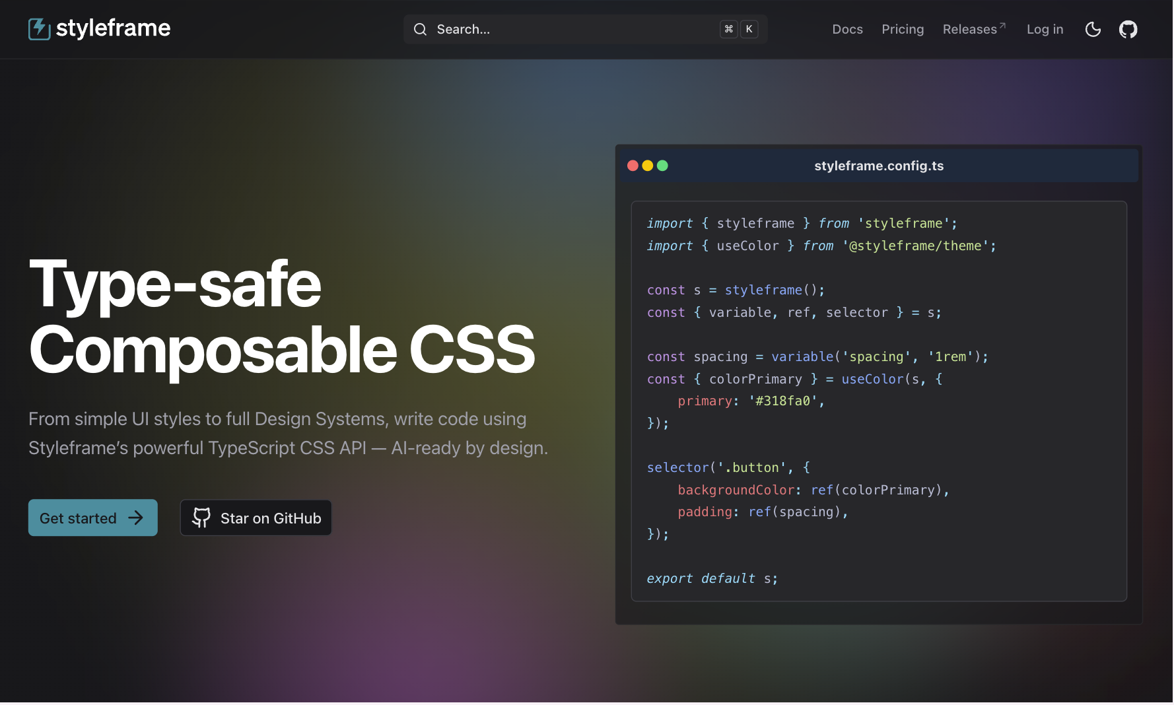
Task: Click the external link arrow next to Releases
Action: tap(1002, 24)
